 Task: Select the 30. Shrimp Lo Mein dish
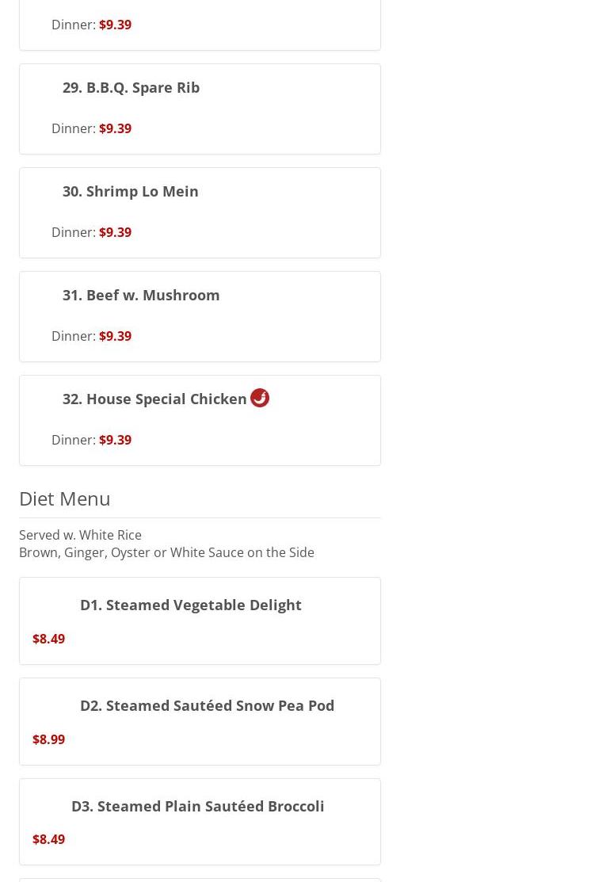click(130, 191)
